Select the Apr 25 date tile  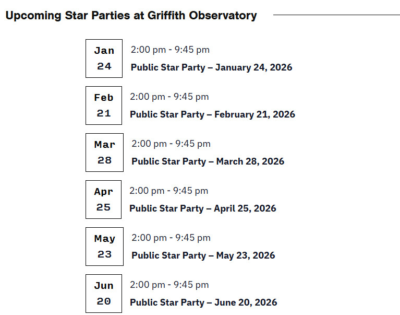click(x=103, y=200)
